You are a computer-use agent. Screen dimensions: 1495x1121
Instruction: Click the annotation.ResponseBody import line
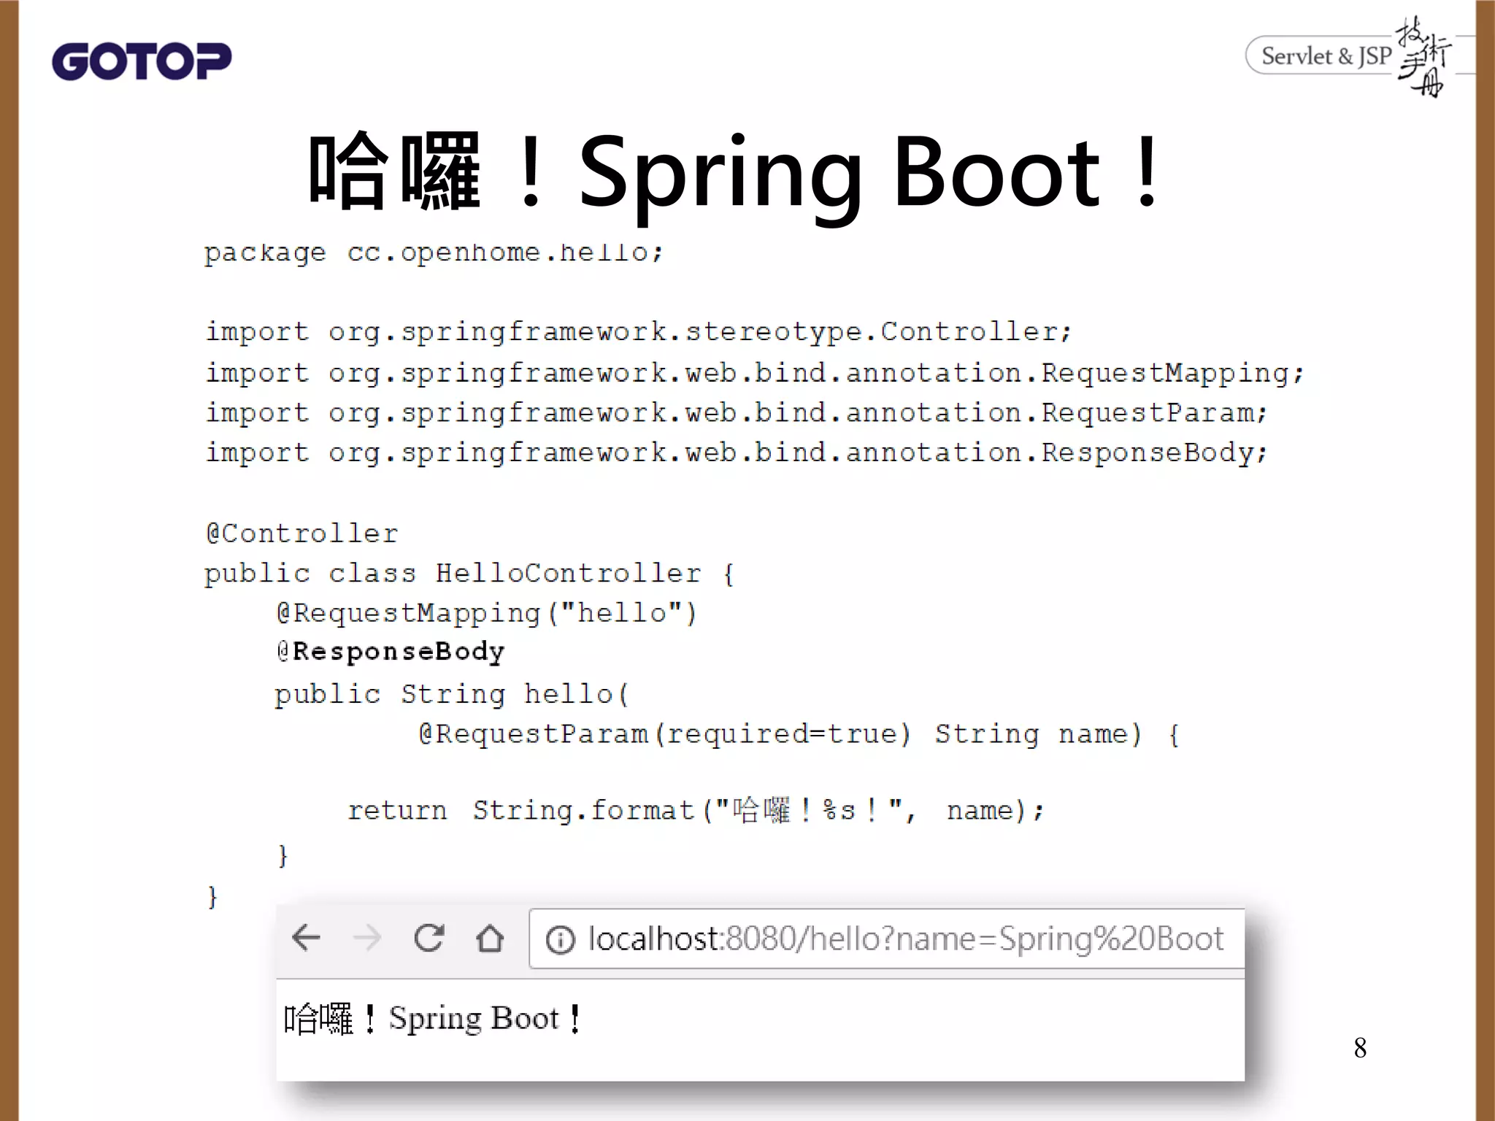click(x=736, y=453)
